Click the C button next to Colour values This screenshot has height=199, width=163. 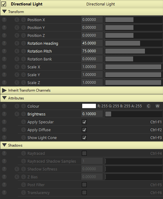(148, 106)
